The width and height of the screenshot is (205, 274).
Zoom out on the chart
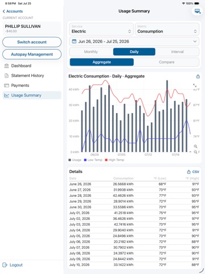click(x=195, y=152)
